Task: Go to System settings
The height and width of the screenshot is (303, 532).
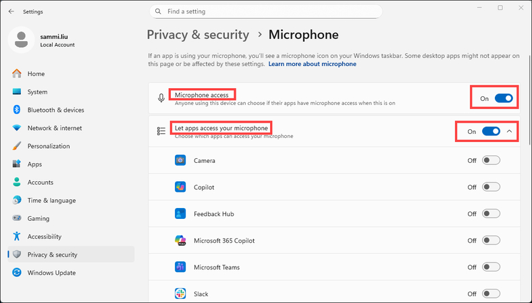Action: pyautogui.click(x=71, y=92)
